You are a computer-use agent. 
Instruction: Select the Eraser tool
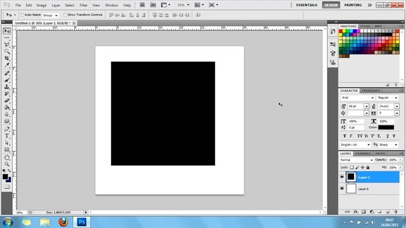pyautogui.click(x=7, y=101)
